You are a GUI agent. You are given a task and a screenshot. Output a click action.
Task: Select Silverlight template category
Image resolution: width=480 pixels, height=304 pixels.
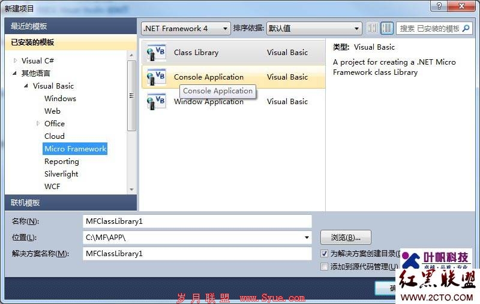point(61,174)
